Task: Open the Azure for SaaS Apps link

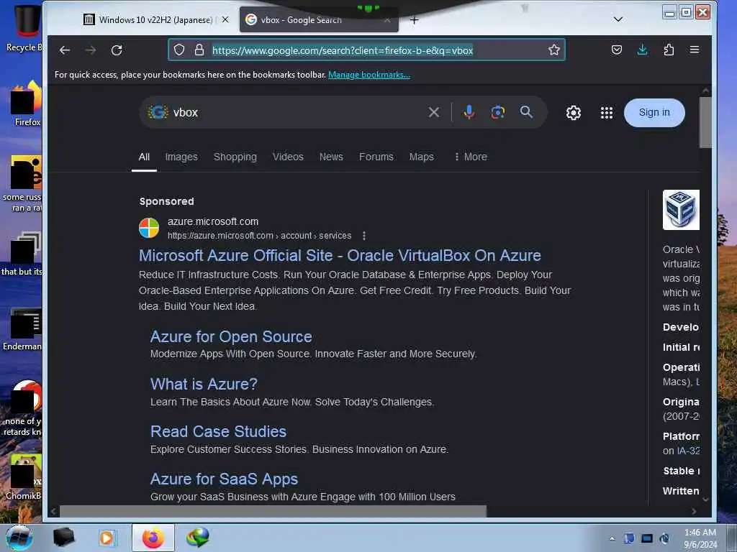Action: click(x=224, y=479)
